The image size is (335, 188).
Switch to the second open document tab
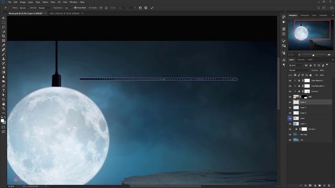(65, 13)
